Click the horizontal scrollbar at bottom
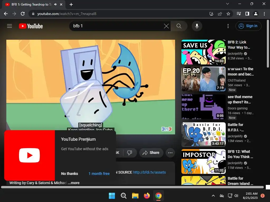Viewport: 270px width, 202px height. pos(132,187)
